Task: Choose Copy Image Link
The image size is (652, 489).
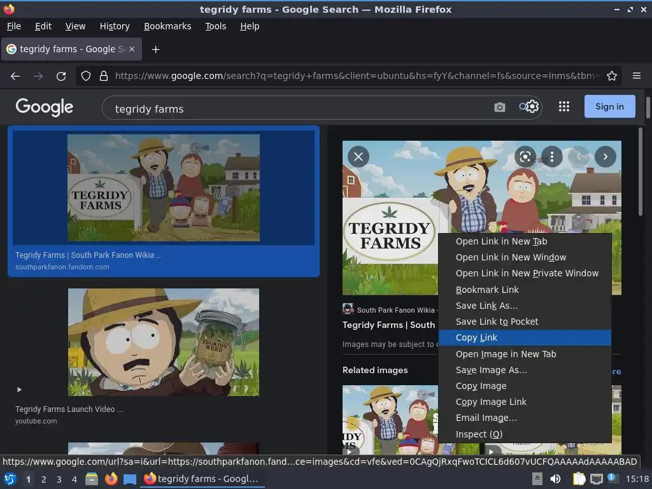Action: (525, 402)
